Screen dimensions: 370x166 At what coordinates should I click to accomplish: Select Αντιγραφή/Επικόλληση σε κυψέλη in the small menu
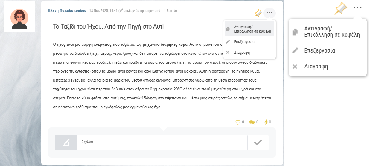click(249, 29)
